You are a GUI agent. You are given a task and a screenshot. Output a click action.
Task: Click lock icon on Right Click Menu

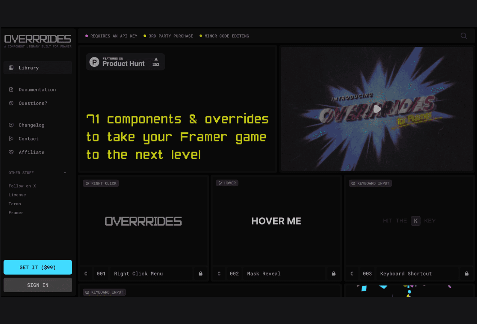coord(201,274)
